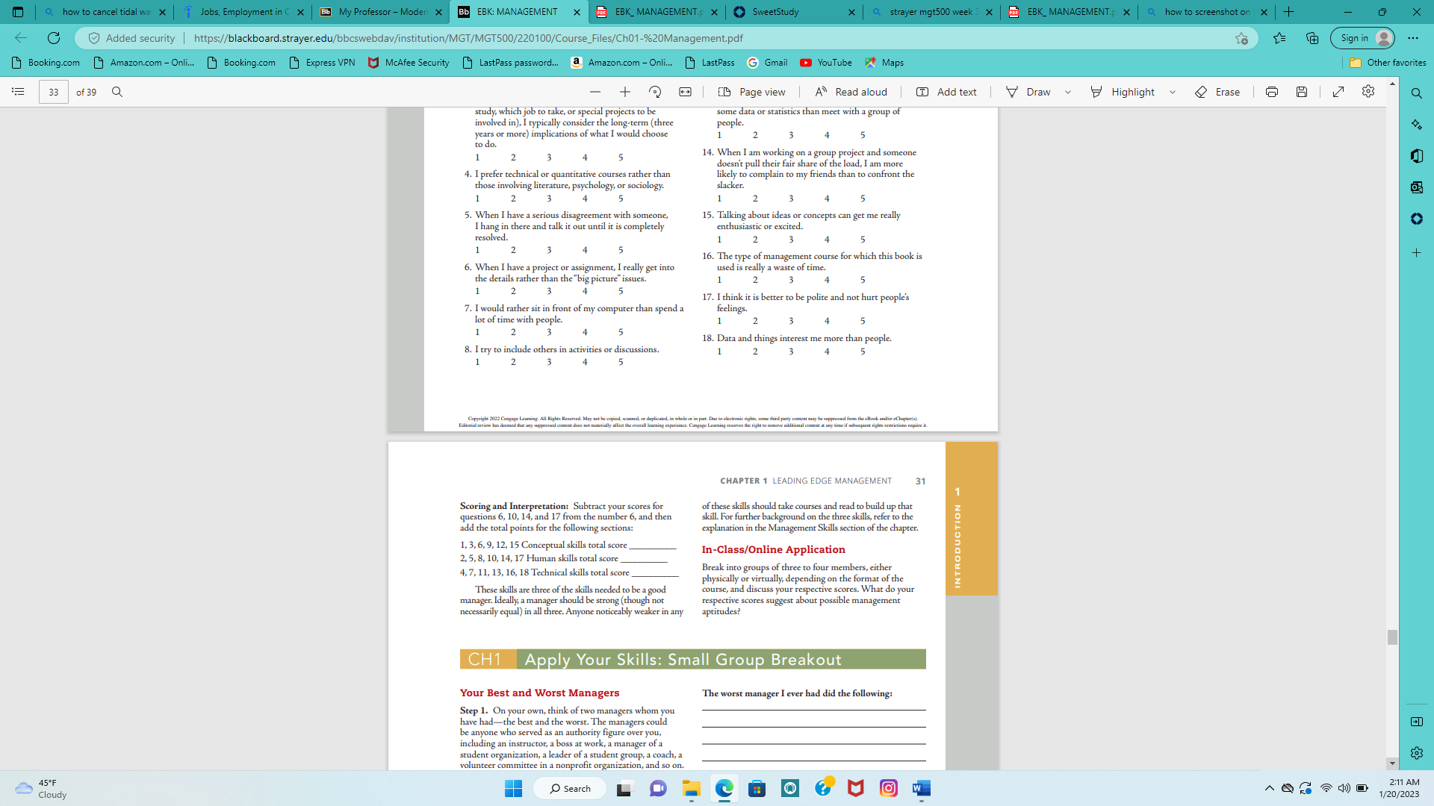Switch to My Professor tab
Viewport: 1434px width, 806px height.
(382, 12)
